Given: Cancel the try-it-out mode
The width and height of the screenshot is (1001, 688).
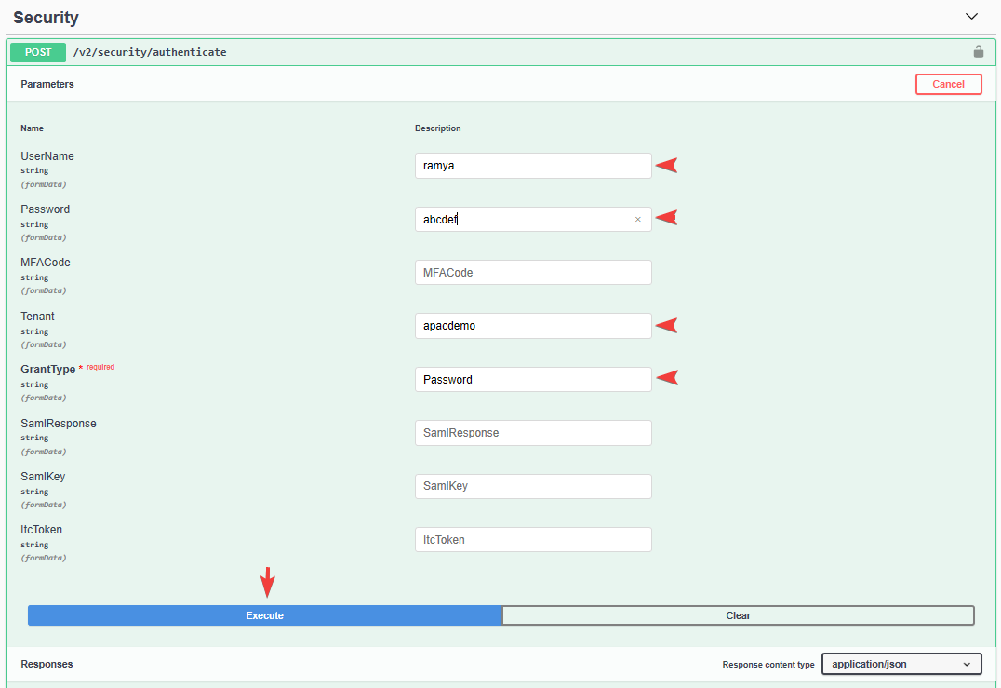Looking at the screenshot, I should 948,84.
